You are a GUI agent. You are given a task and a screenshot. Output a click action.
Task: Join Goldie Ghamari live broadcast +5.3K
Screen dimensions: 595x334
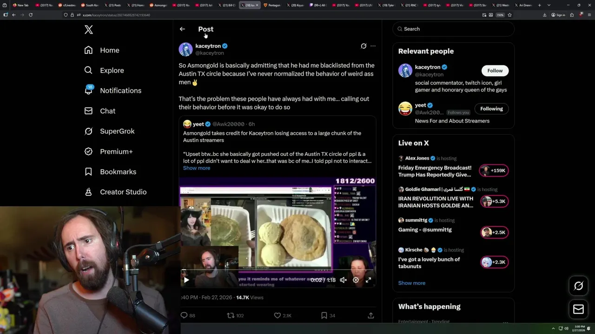[x=494, y=201]
